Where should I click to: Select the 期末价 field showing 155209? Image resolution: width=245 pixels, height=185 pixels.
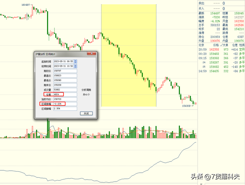pos(65,85)
